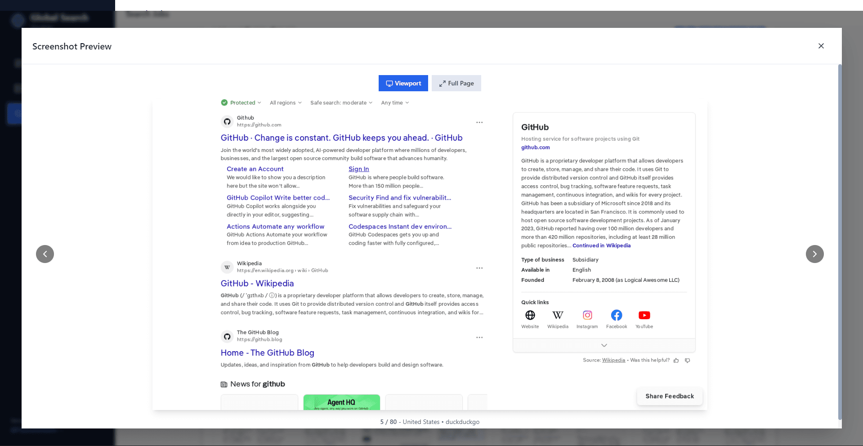The width and height of the screenshot is (863, 446).
Task: Open the 'All regions' dropdown
Action: (x=286, y=103)
